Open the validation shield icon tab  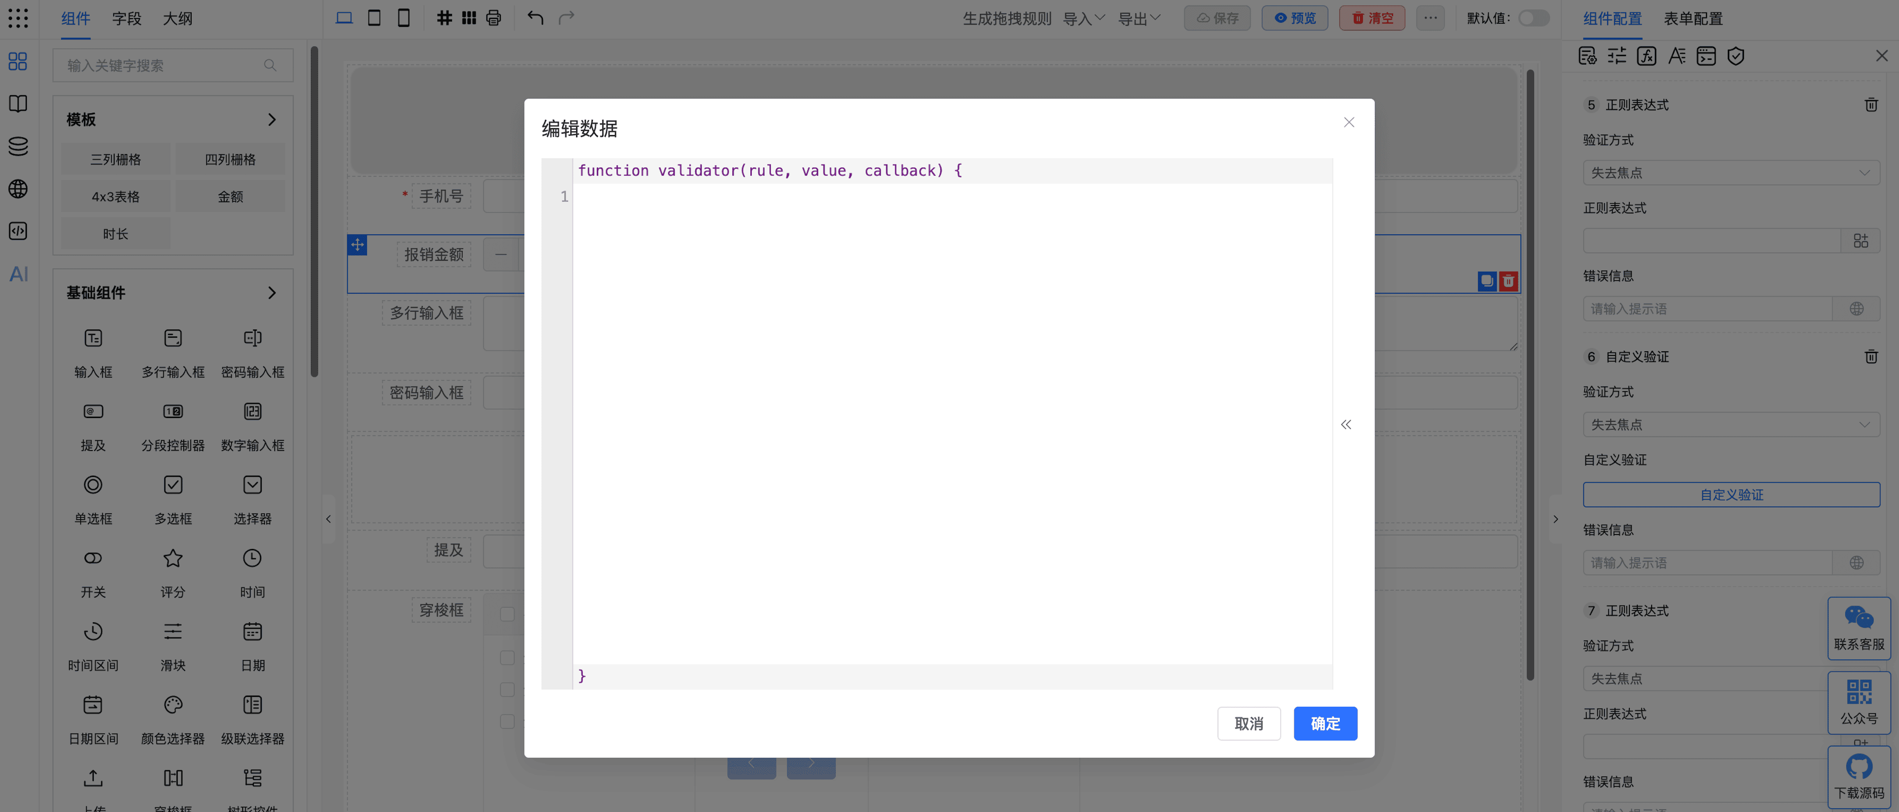[1735, 56]
